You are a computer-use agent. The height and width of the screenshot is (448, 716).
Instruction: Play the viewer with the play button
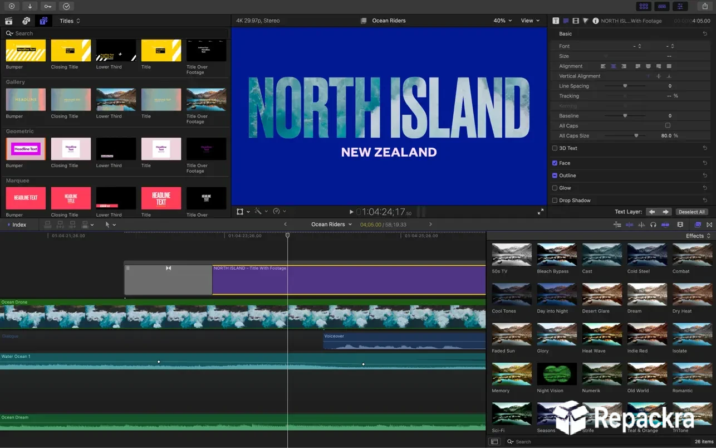point(351,212)
